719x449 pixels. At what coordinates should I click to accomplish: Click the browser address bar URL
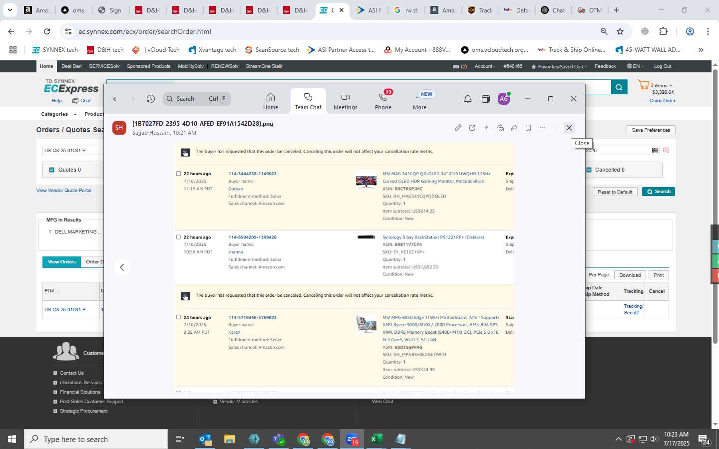[x=145, y=31]
